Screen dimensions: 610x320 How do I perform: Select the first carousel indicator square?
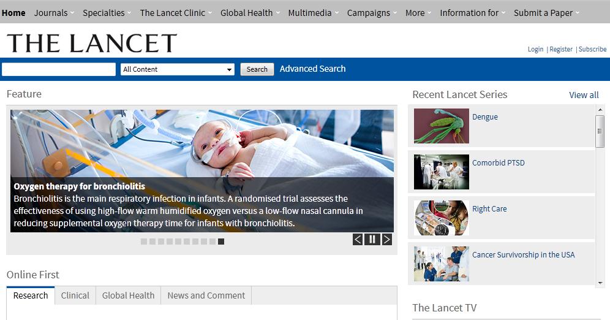pos(144,242)
